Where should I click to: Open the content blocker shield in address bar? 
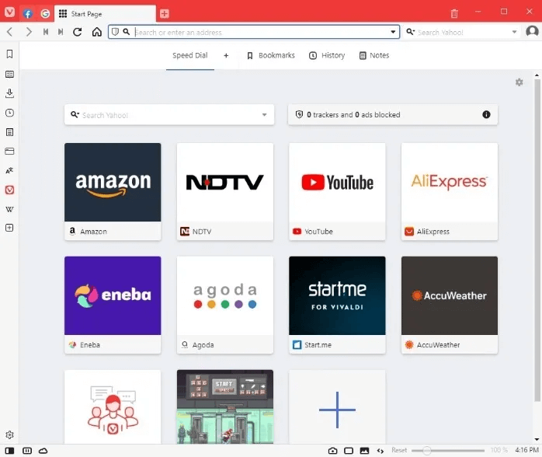coord(115,32)
